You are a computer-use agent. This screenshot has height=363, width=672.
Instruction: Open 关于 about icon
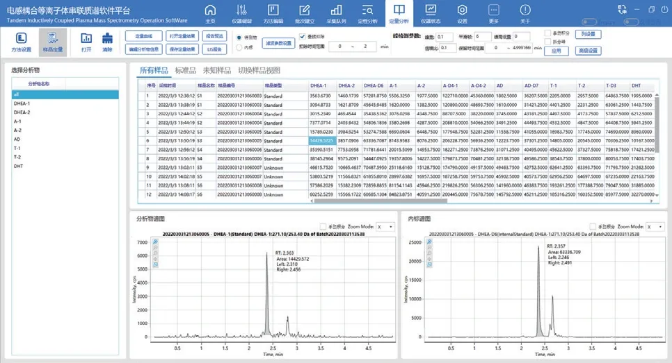point(525,14)
